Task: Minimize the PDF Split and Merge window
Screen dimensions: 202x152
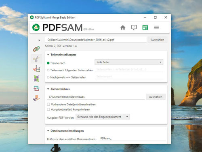Action: (145, 17)
